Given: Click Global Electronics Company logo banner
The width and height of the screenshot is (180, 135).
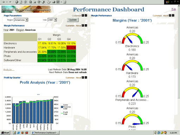Looking at the screenshot, I should [x=28, y=9].
